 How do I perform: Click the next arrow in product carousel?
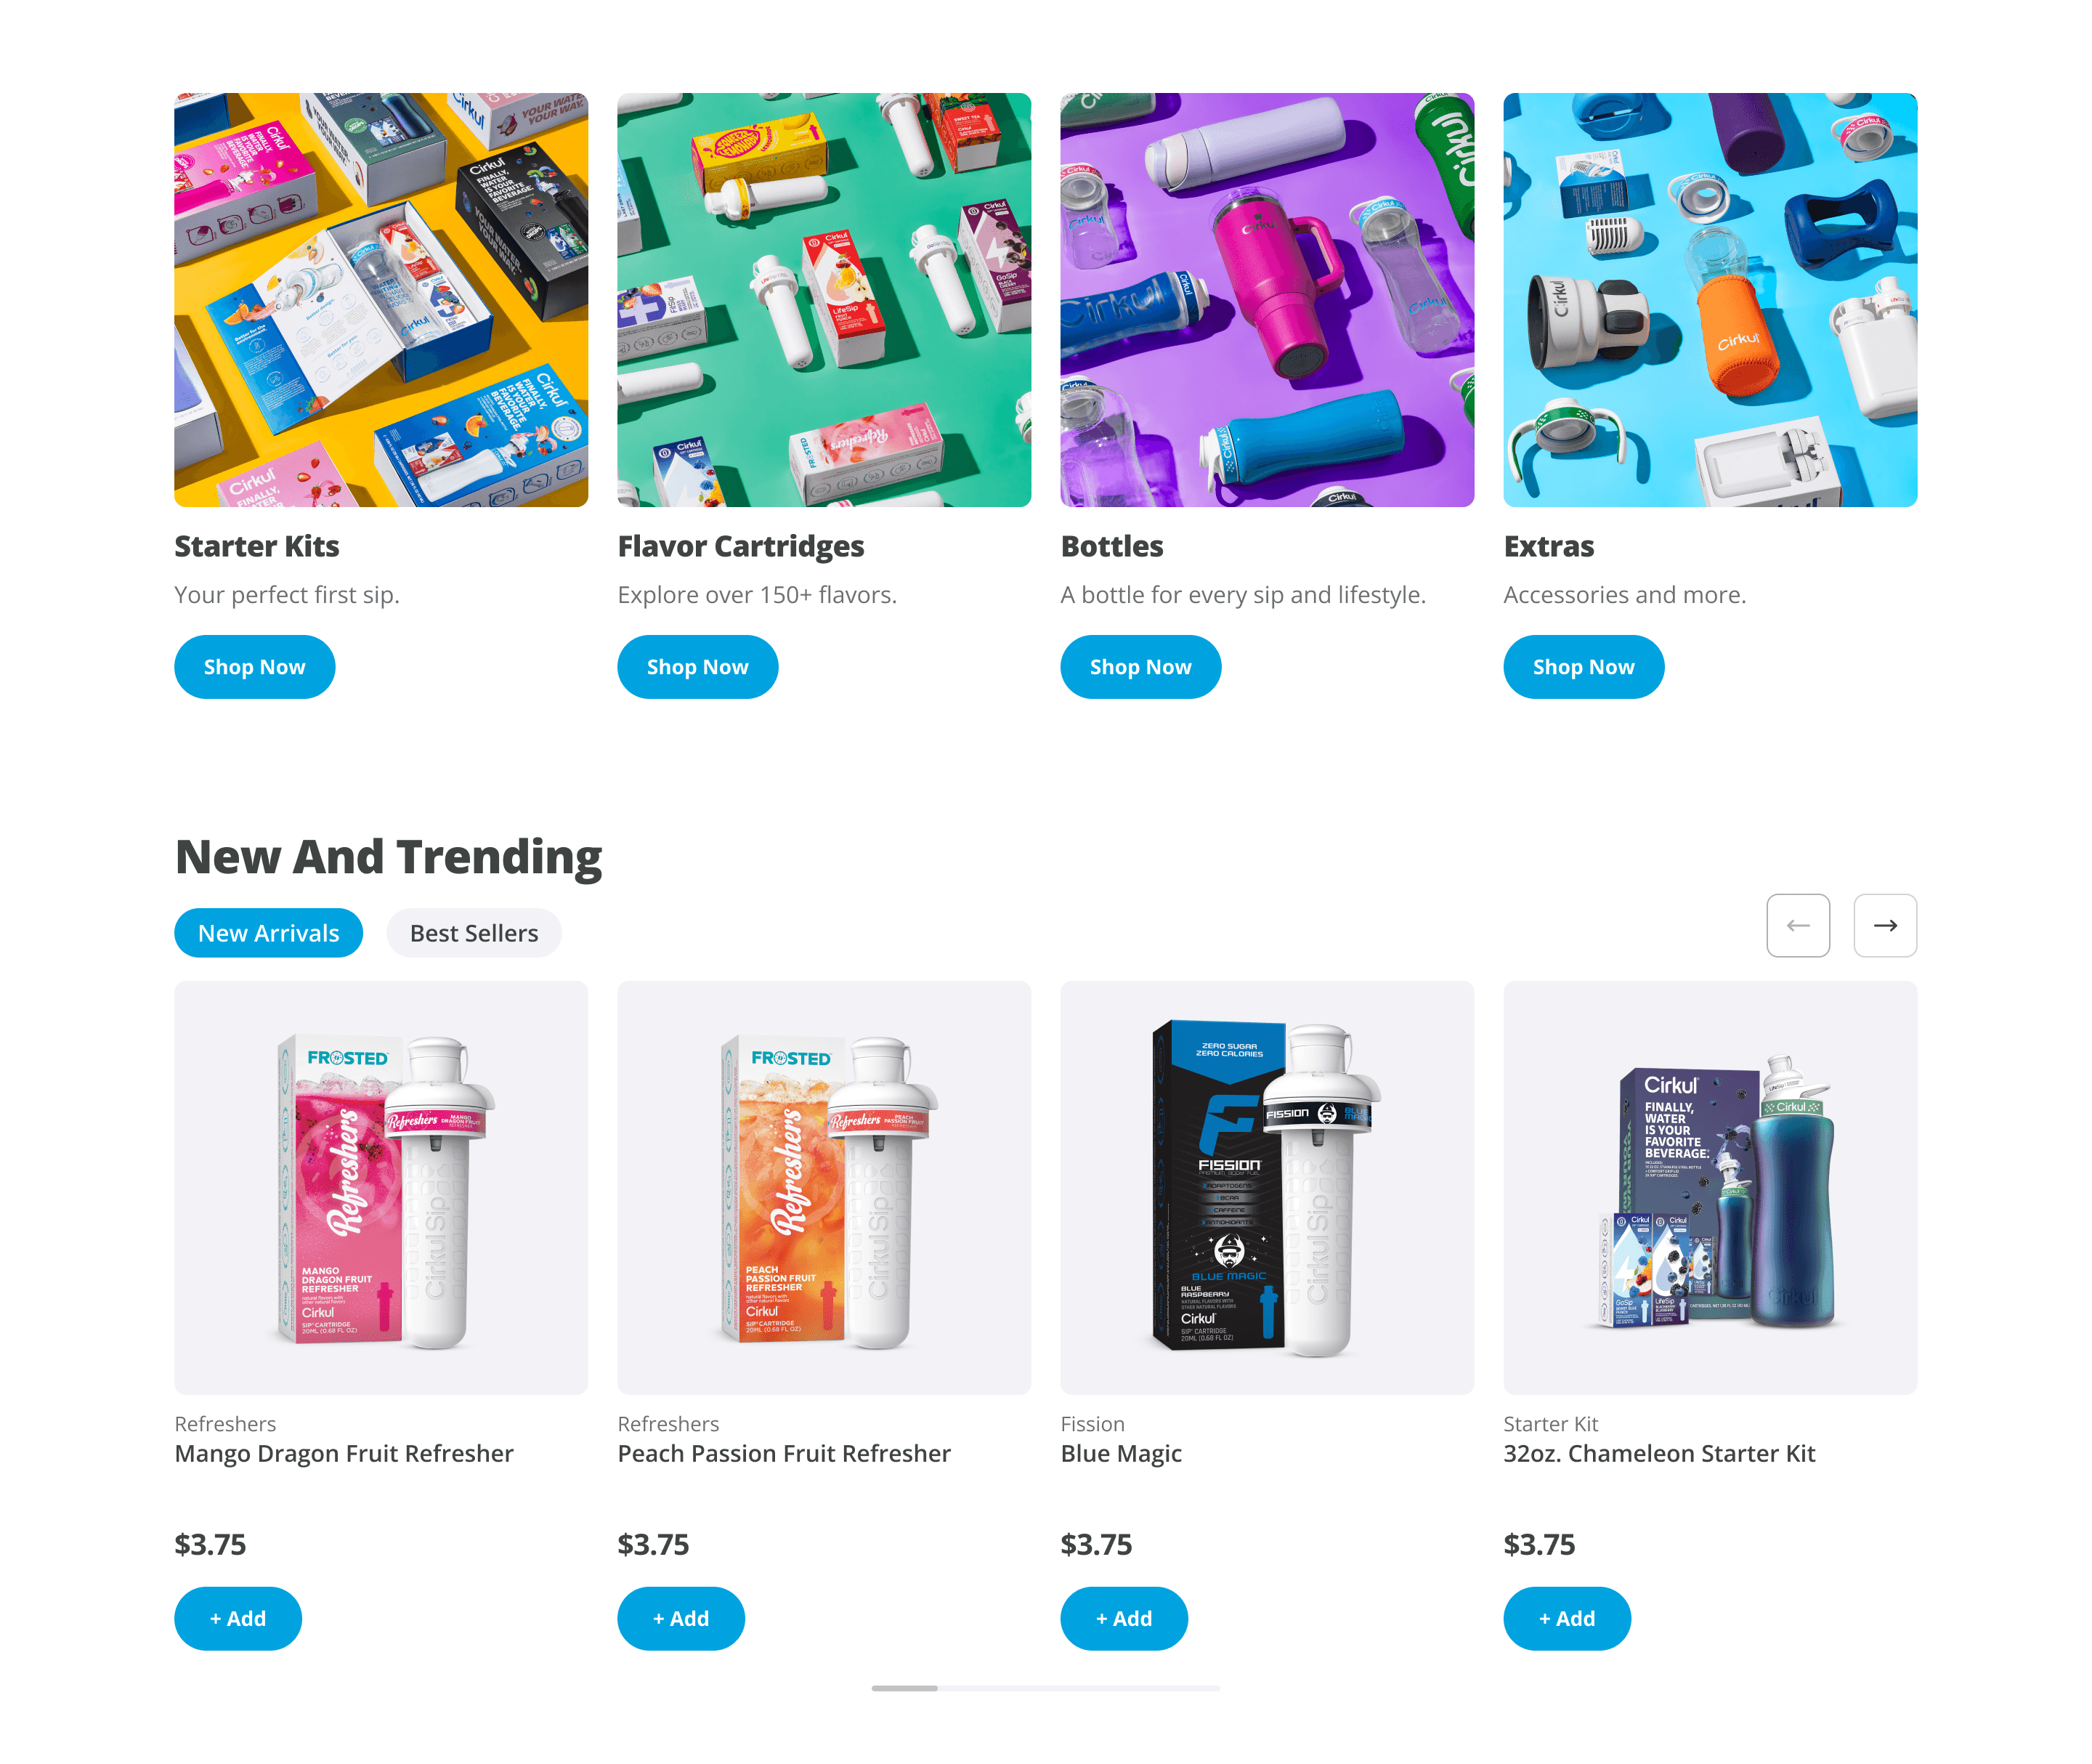(x=1885, y=925)
